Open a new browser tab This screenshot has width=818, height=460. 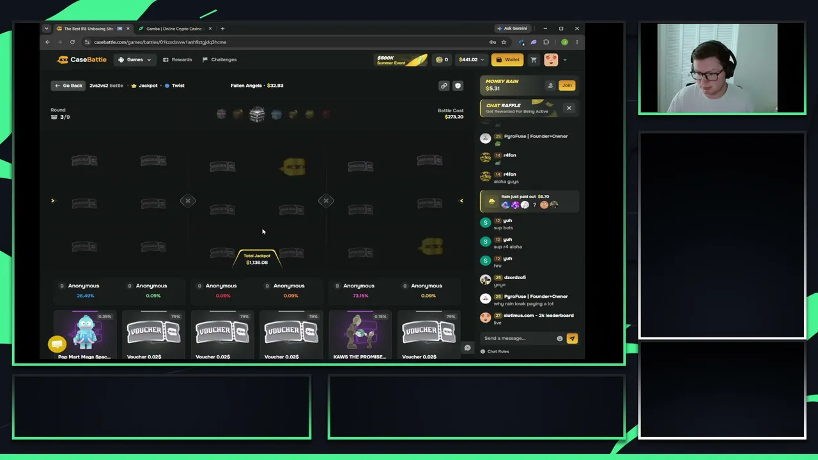[x=222, y=28]
